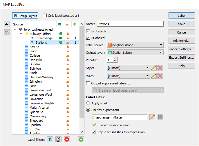Select Limit by expression radio

point(88,110)
